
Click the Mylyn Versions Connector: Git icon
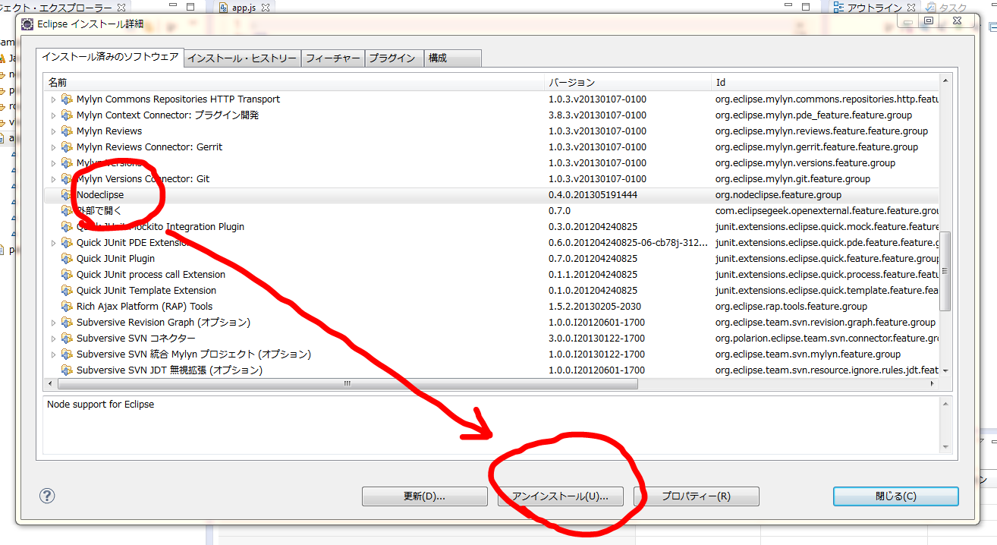pos(67,179)
